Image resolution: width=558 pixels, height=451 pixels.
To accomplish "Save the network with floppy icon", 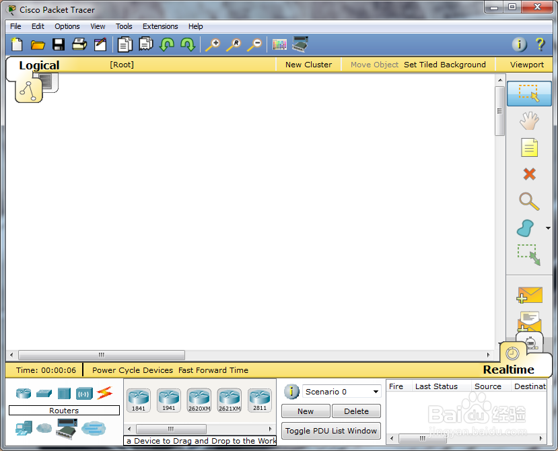I will [x=59, y=44].
